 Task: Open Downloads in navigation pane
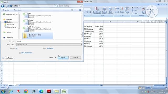pos(9,25)
